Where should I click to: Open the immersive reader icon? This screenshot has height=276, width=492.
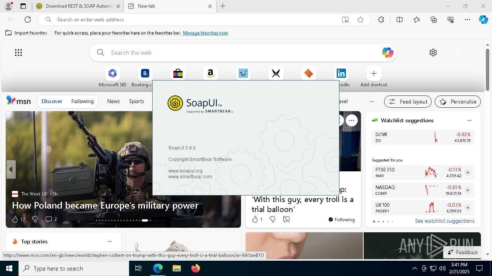345,20
